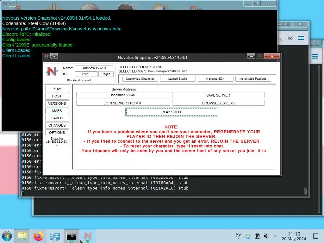Open the clipboard tray icon
Viewport: 324px width, 243px height.
257,236
